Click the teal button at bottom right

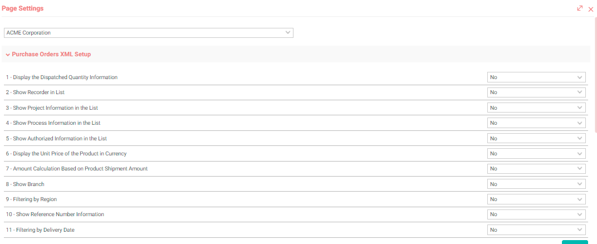coord(575,242)
